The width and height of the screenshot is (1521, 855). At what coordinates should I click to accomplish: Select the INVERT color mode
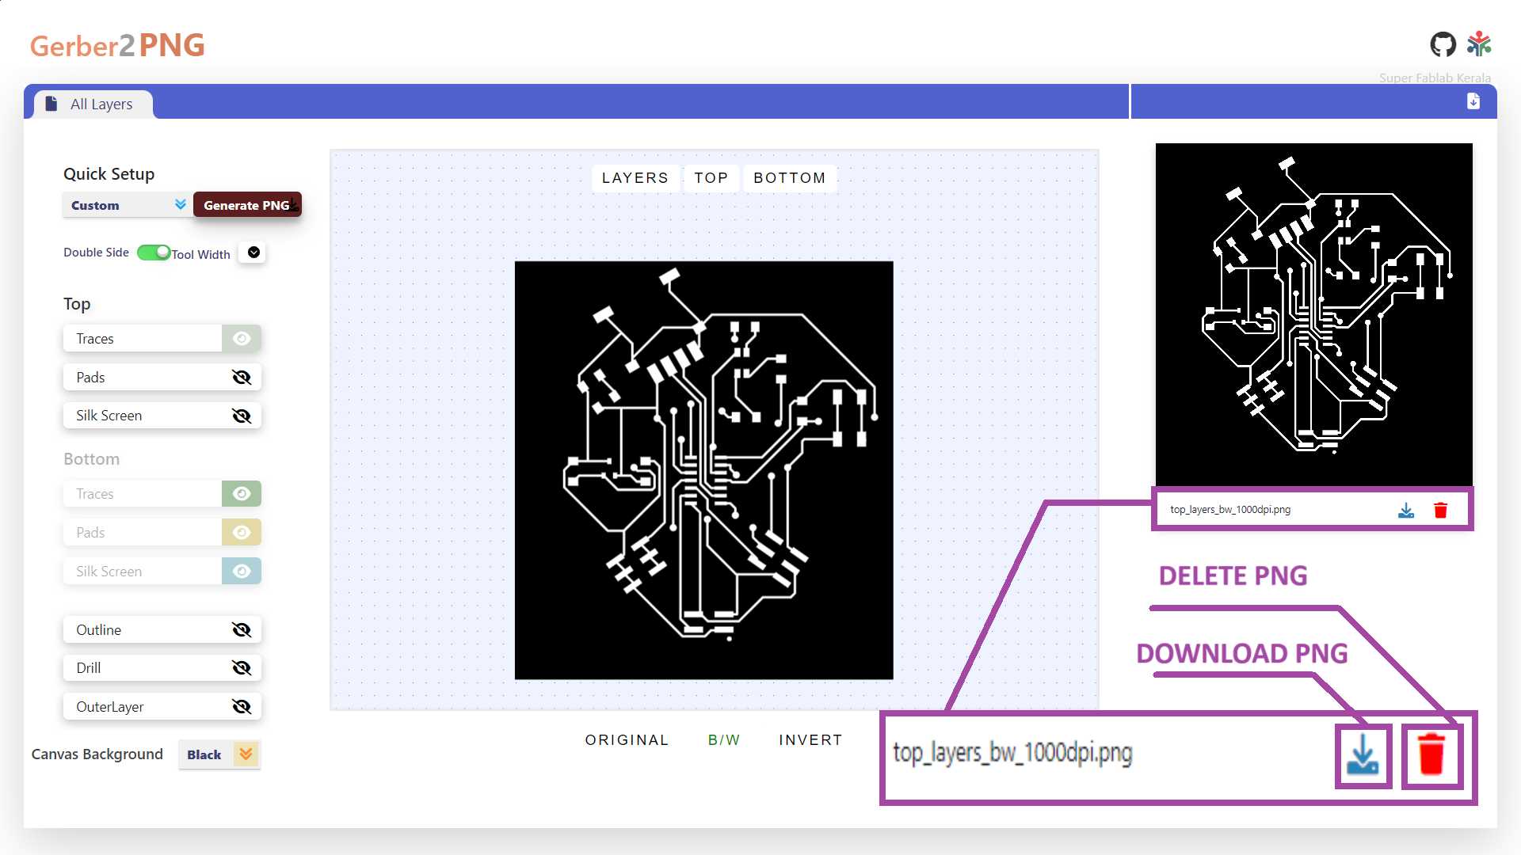click(x=810, y=740)
